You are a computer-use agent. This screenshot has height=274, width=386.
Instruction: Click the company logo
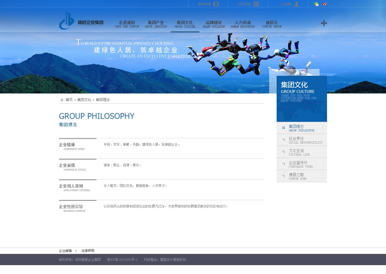(x=81, y=21)
